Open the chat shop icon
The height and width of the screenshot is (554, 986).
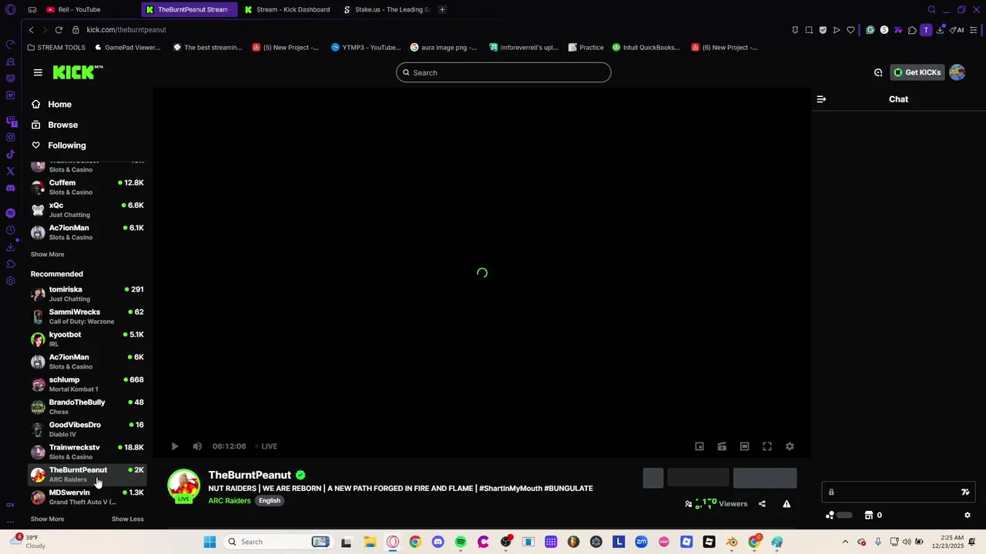(x=869, y=516)
